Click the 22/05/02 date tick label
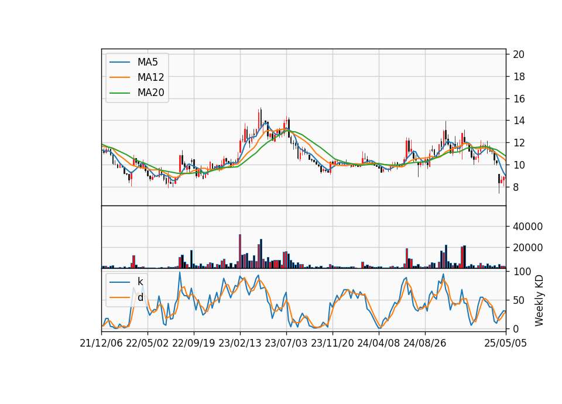The height and width of the screenshot is (404, 562). [x=148, y=343]
